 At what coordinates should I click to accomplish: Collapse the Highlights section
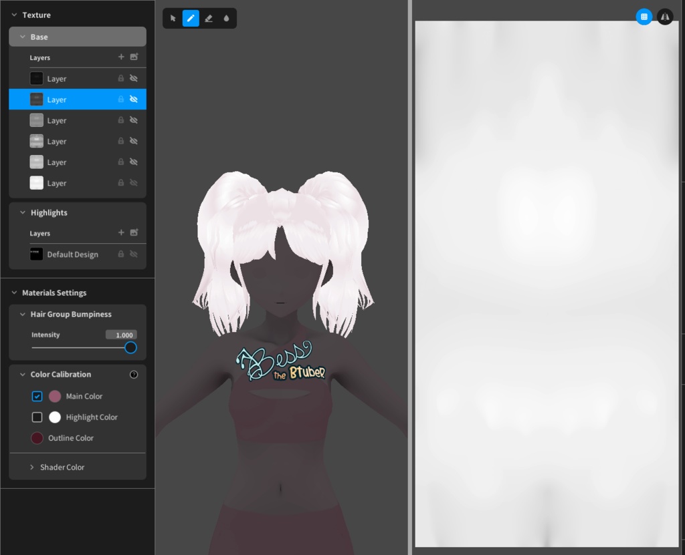click(23, 212)
